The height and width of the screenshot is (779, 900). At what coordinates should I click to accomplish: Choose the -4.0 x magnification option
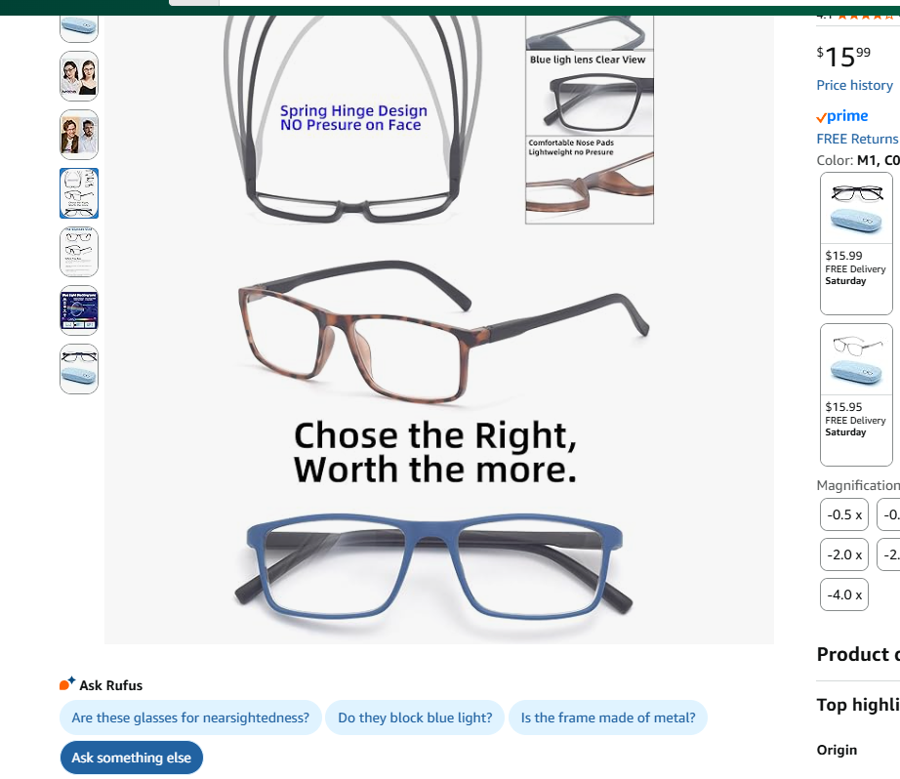pos(844,594)
